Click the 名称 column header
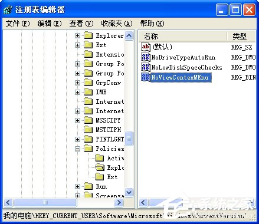Screen dimensions: 259x224 [182, 37]
